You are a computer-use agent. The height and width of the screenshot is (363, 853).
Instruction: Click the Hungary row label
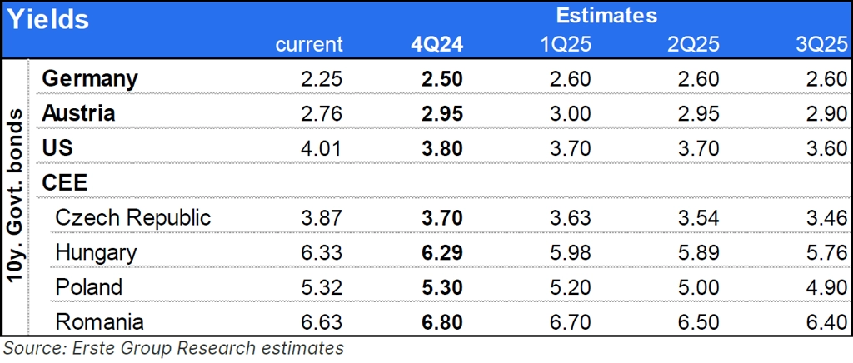click(x=96, y=252)
